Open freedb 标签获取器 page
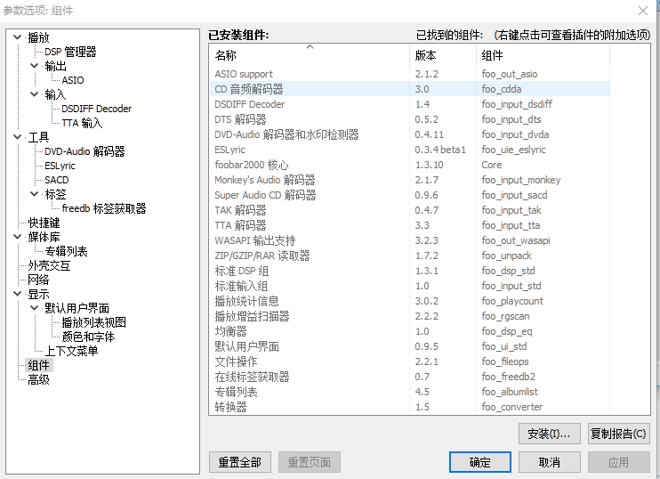 [103, 208]
